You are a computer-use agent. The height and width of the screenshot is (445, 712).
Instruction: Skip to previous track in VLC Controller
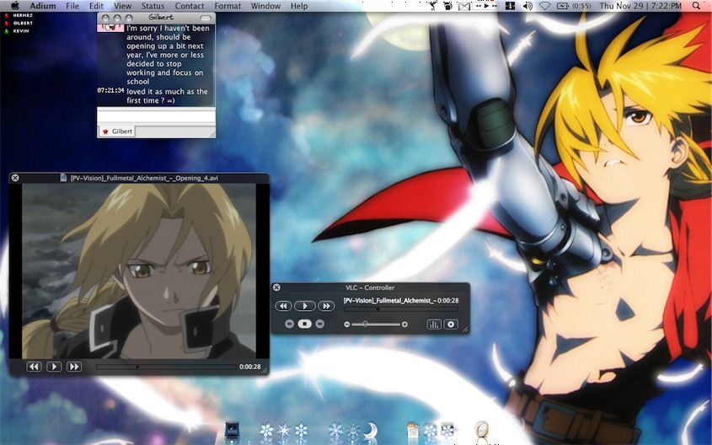[289, 324]
